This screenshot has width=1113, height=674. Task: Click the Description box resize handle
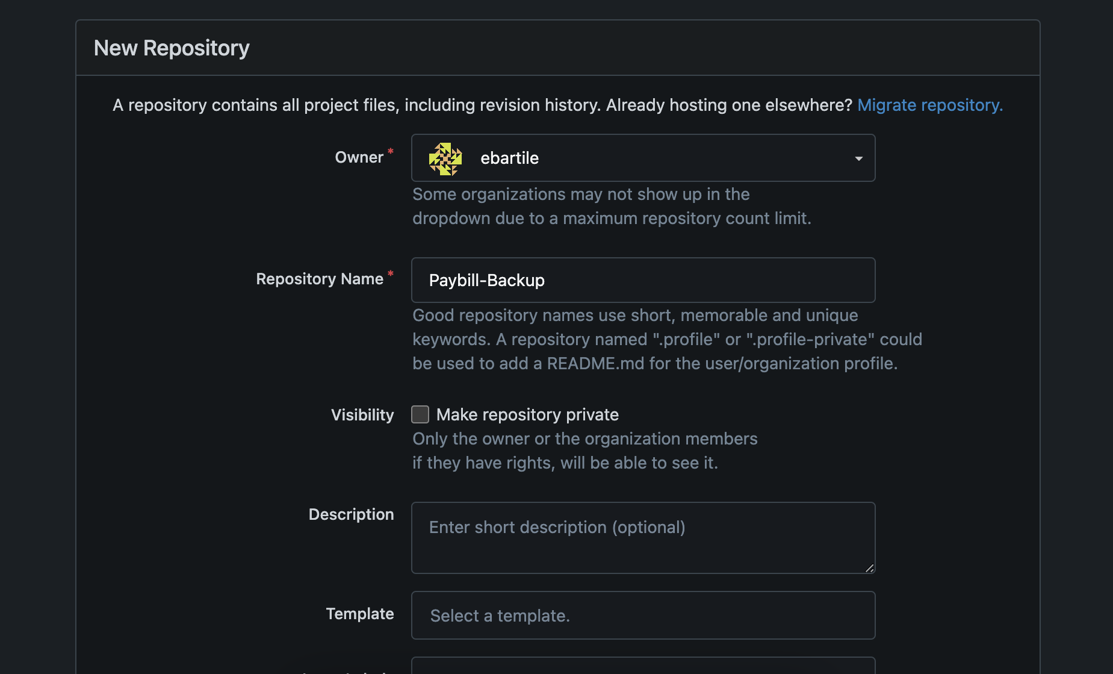[x=869, y=567]
